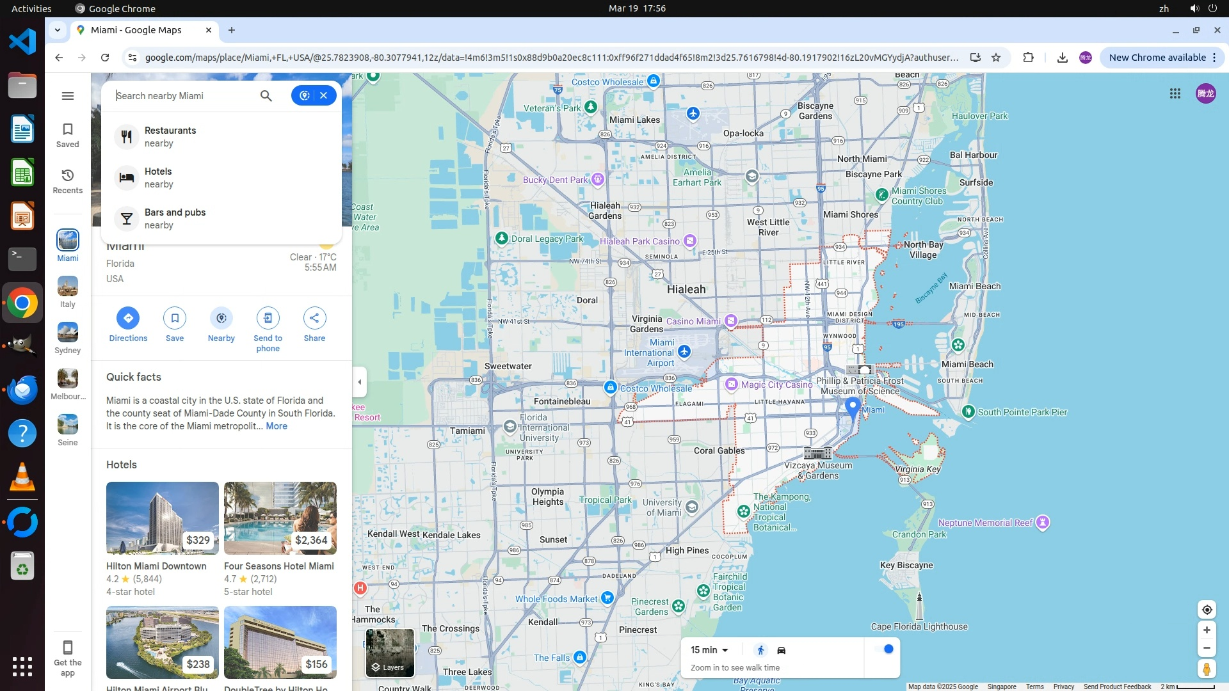Screen dimensions: 1229x691
Task: Click More link in Quick facts
Action: [x=277, y=426]
